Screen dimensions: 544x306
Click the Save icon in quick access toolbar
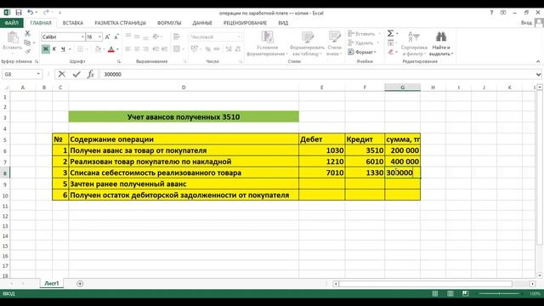click(x=19, y=13)
